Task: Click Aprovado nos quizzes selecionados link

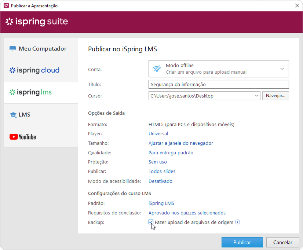Action: [x=187, y=213]
